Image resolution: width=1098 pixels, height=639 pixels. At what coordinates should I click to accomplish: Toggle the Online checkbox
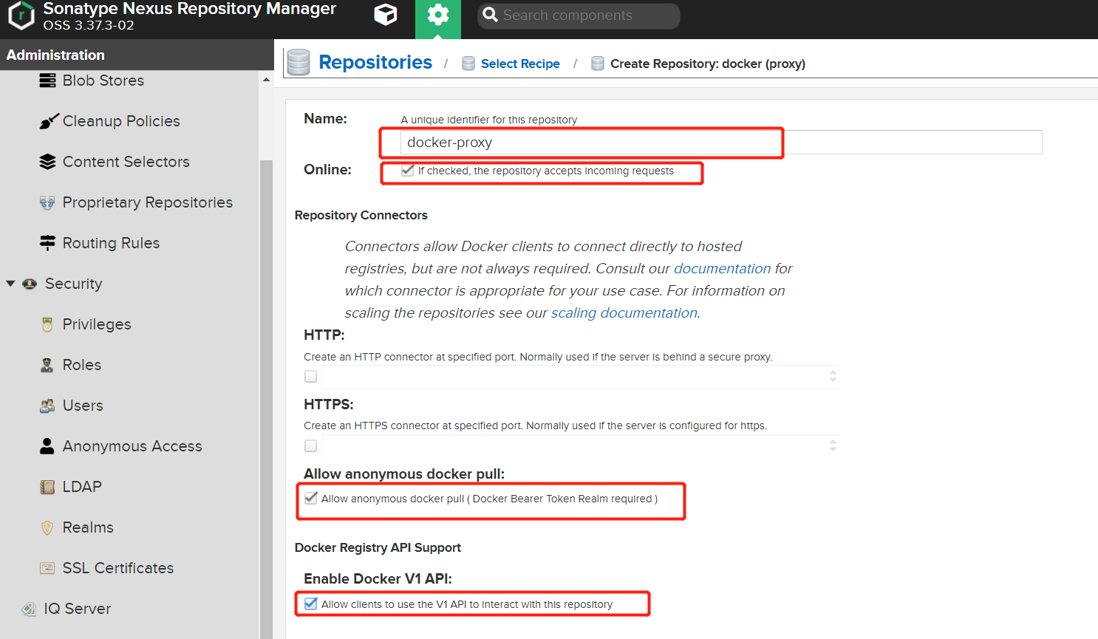click(407, 171)
